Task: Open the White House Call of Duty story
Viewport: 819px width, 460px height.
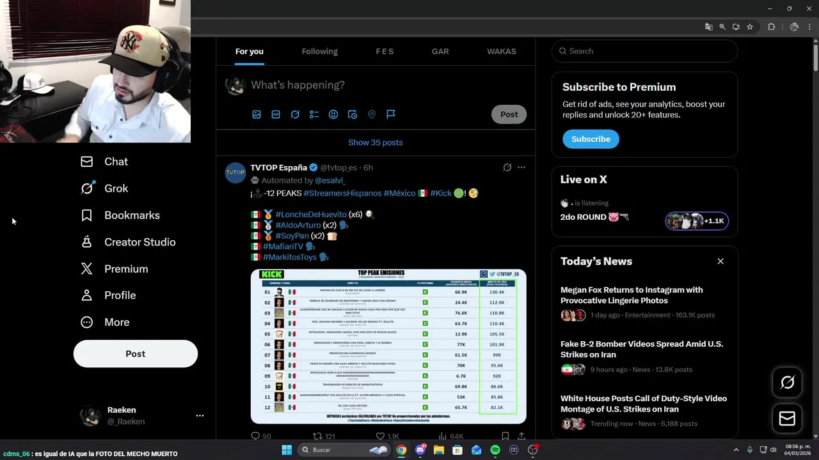Action: (x=644, y=410)
